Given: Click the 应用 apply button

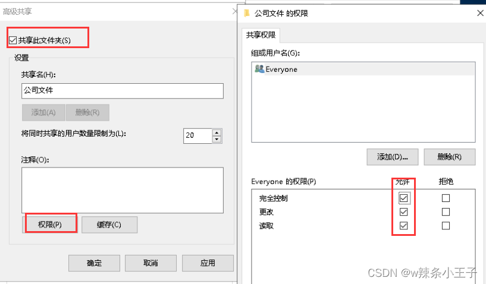Looking at the screenshot, I should coord(208,263).
